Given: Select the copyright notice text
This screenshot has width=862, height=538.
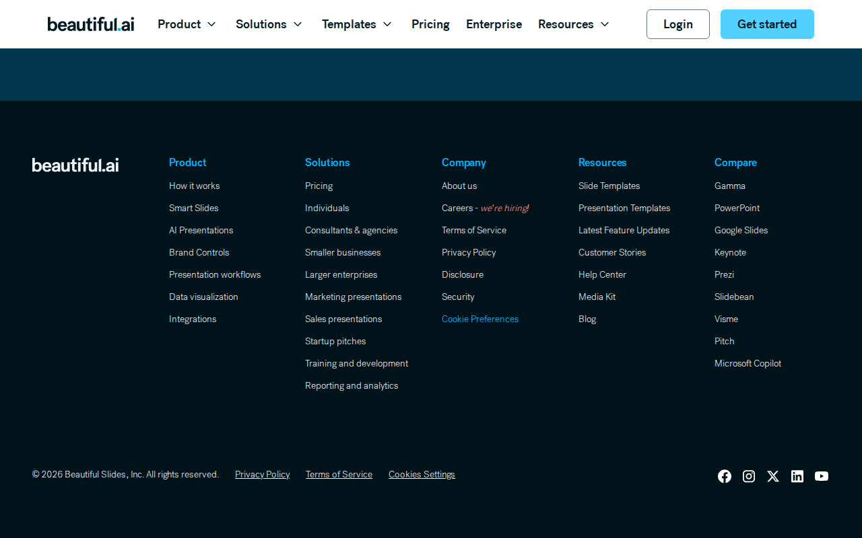Looking at the screenshot, I should point(125,474).
